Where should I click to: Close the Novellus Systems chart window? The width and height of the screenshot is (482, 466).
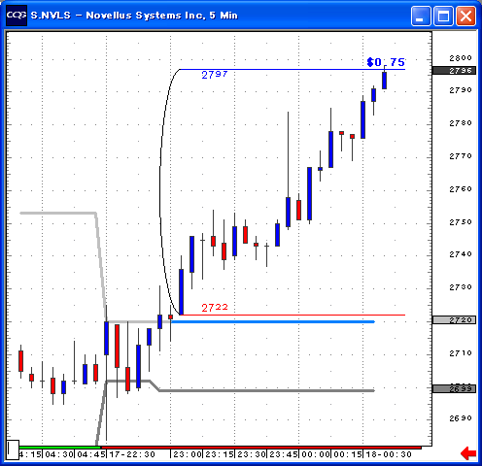click(465, 16)
